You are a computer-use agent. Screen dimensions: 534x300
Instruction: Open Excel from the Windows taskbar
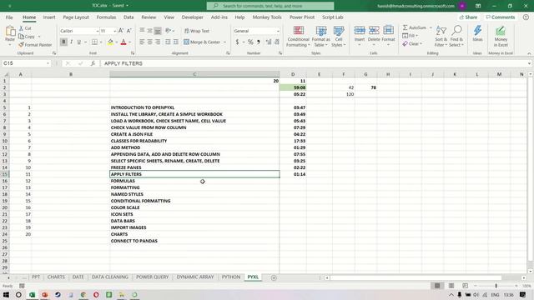(x=32, y=294)
